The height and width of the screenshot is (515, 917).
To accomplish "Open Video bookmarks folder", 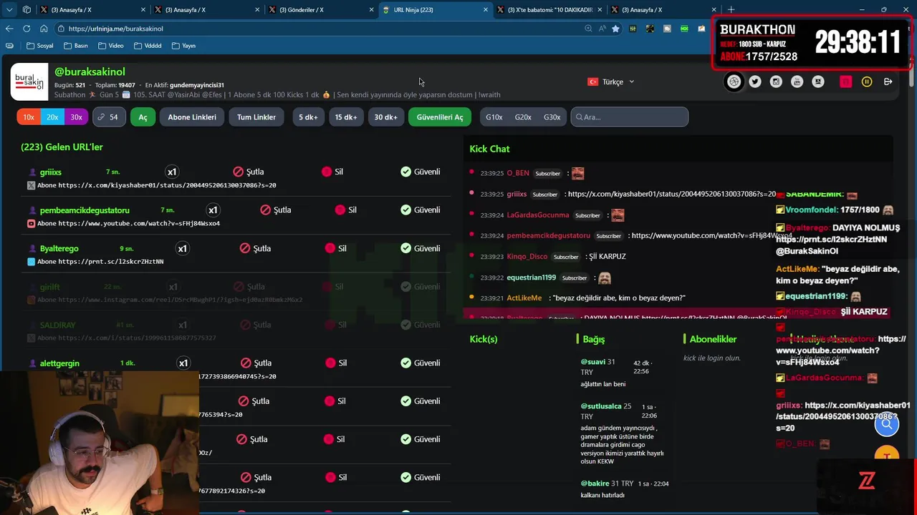I will tap(110, 46).
